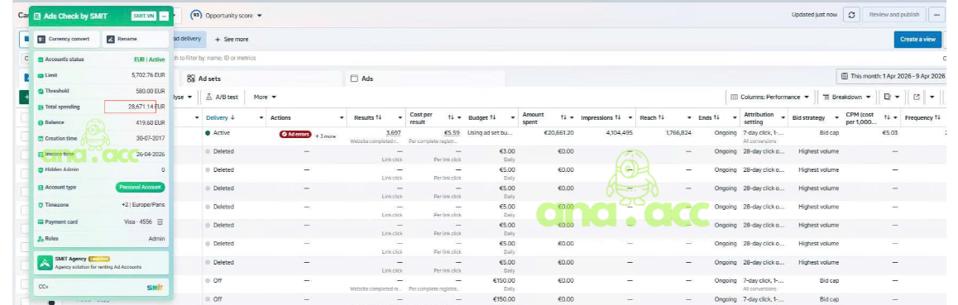Click the Threshold row icon

[x=41, y=91]
